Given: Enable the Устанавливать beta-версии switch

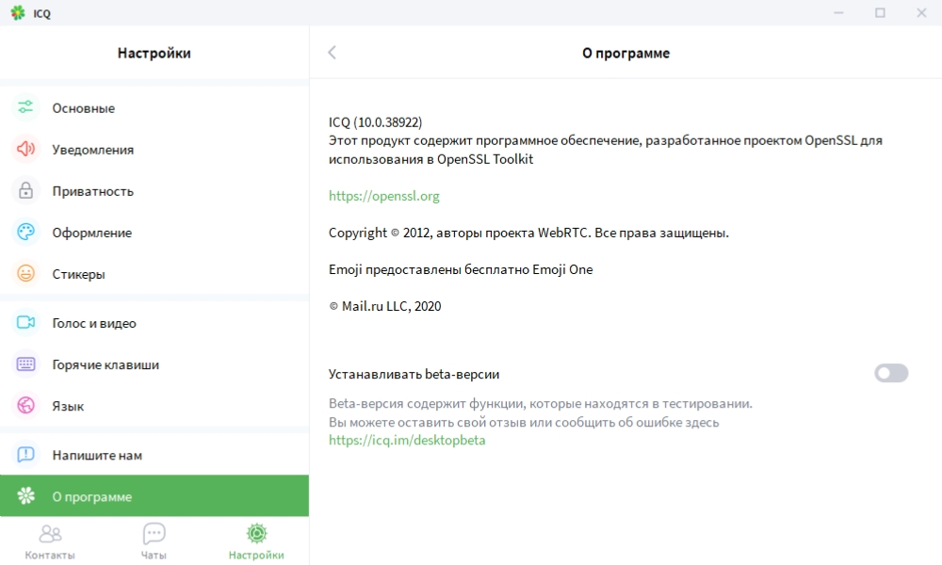Looking at the screenshot, I should tap(891, 374).
